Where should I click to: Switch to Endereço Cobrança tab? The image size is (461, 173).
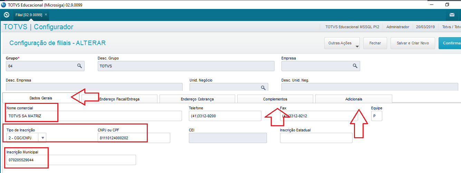coord(197,99)
